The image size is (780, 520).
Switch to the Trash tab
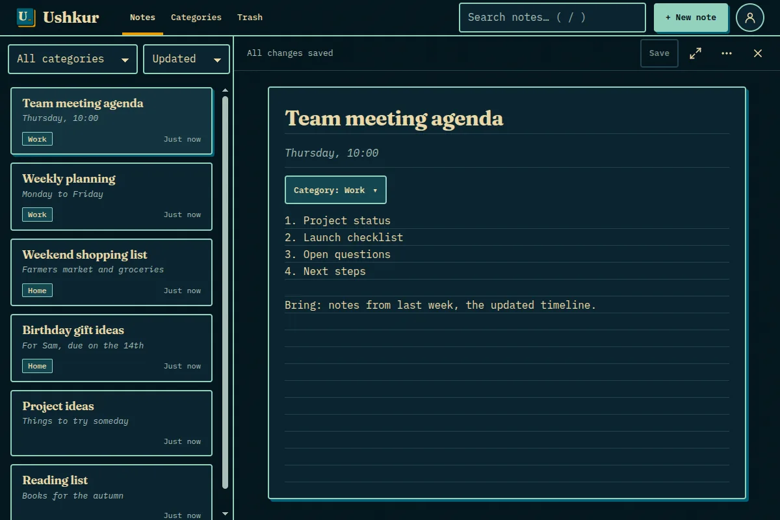pos(250,18)
